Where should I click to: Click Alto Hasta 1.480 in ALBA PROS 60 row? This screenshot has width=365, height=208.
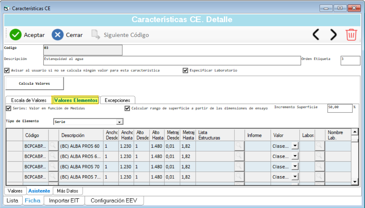tap(157, 146)
